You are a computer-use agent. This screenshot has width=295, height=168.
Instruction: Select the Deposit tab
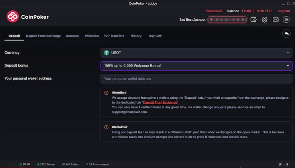(x=14, y=36)
